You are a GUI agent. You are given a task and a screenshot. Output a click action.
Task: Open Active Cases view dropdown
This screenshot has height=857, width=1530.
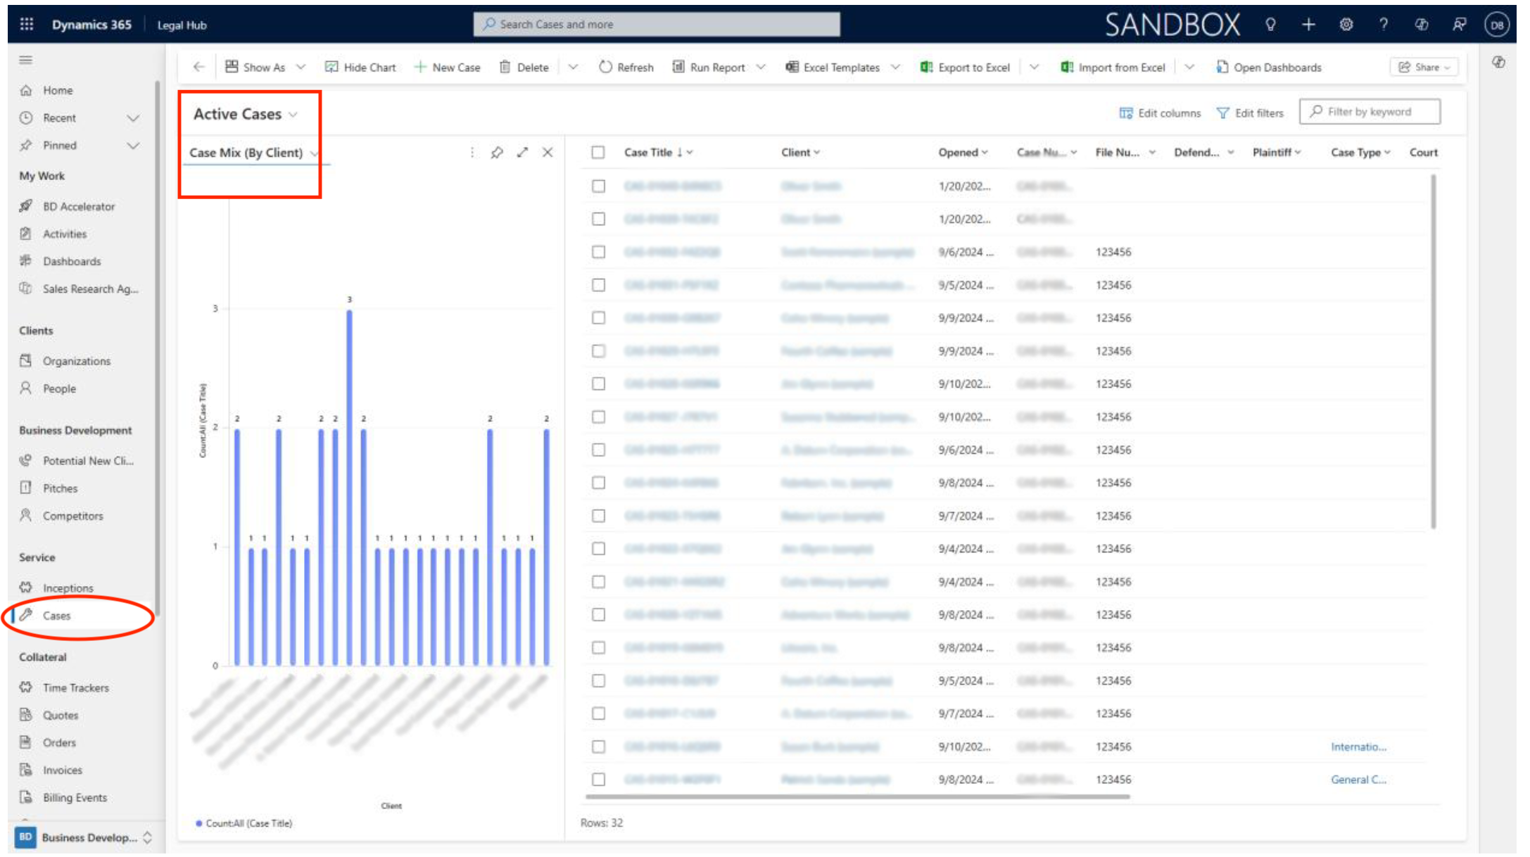click(x=245, y=114)
